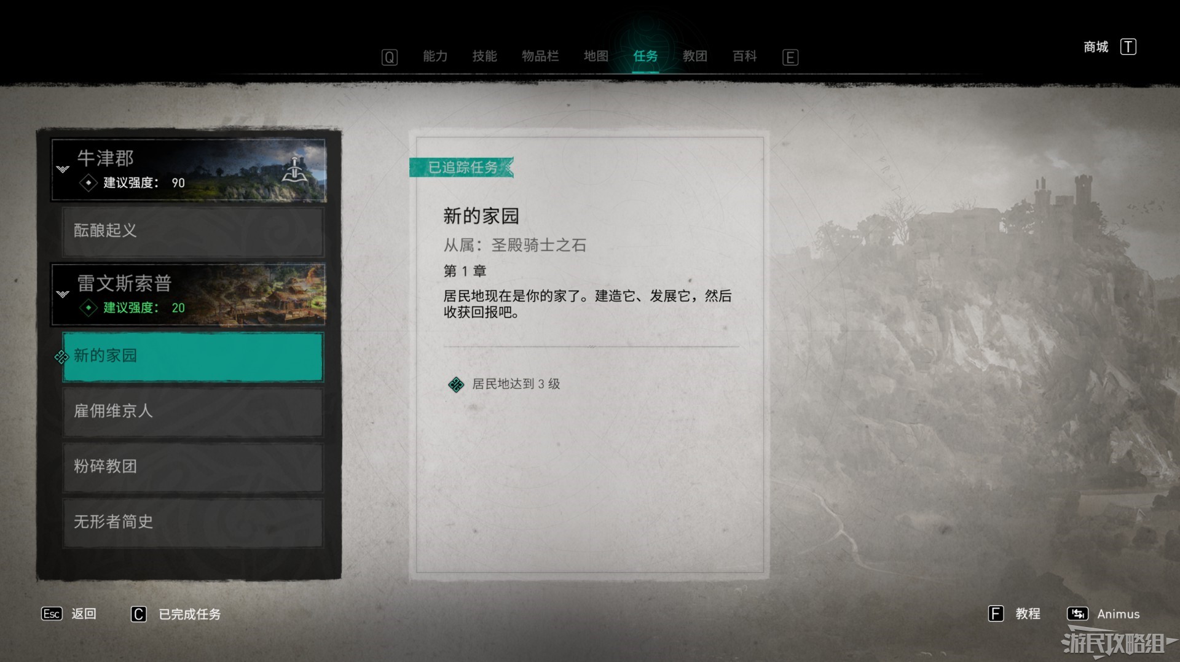Open the 能力 tab
This screenshot has height=662, width=1180.
435,56
